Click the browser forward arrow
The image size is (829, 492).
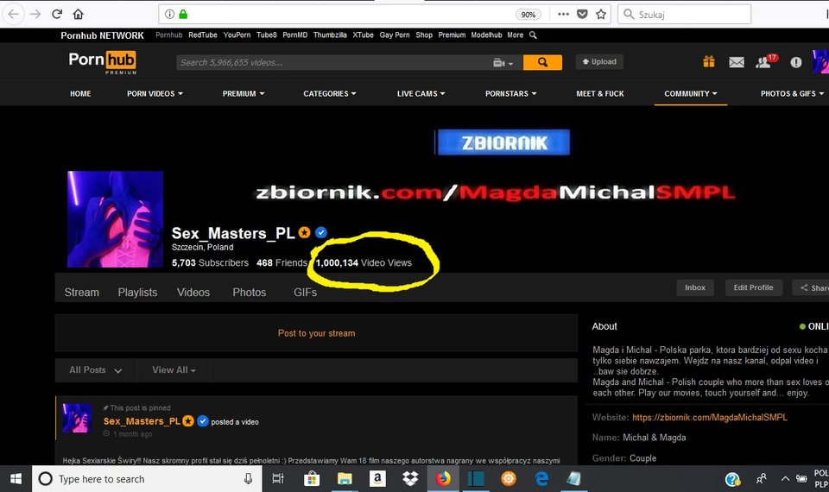tap(35, 15)
